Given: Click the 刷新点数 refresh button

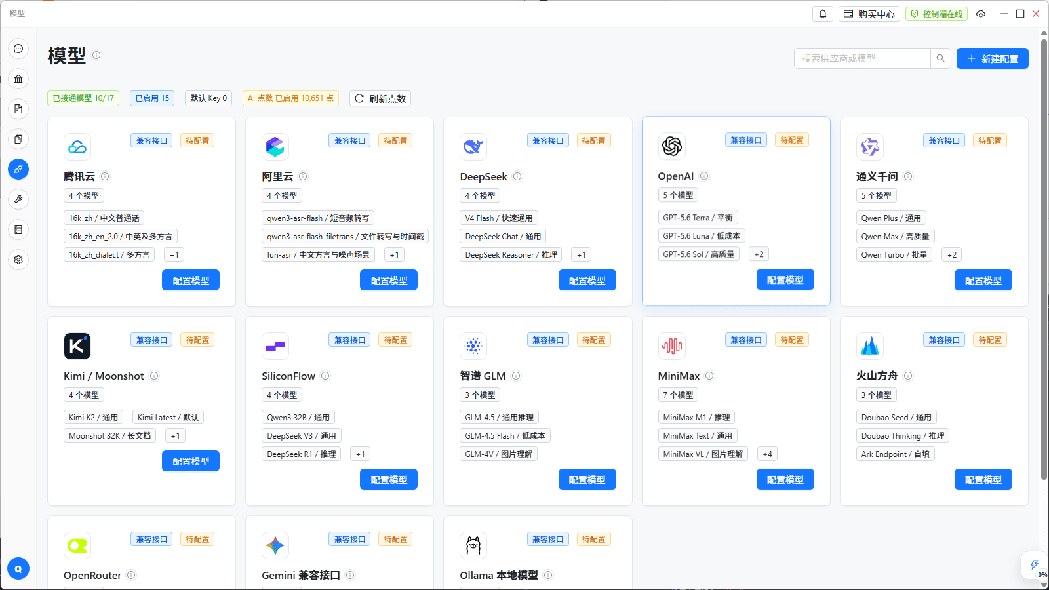Looking at the screenshot, I should [x=380, y=98].
